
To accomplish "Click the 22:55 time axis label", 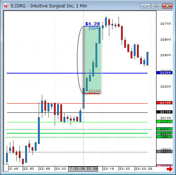I will coord(45,169).
